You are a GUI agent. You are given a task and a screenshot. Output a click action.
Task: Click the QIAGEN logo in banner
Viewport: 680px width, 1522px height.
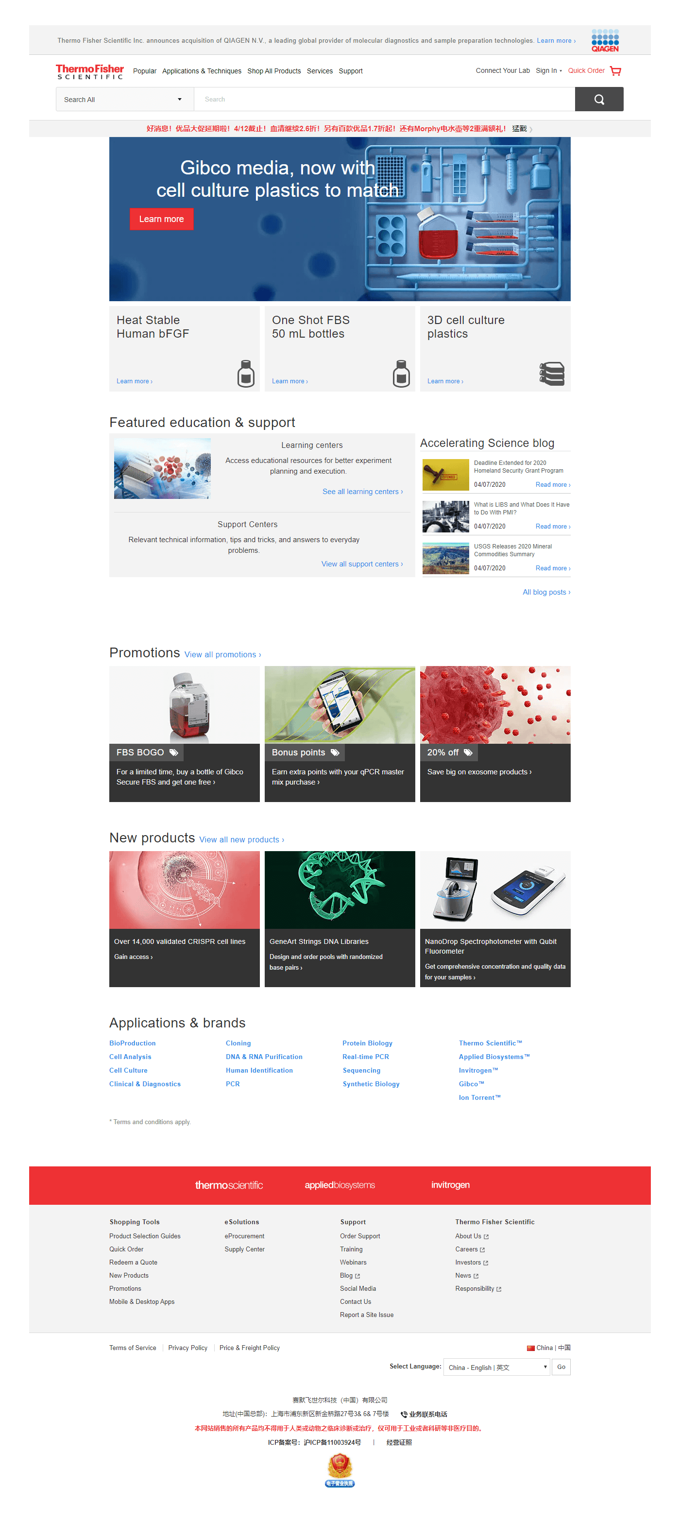point(605,40)
